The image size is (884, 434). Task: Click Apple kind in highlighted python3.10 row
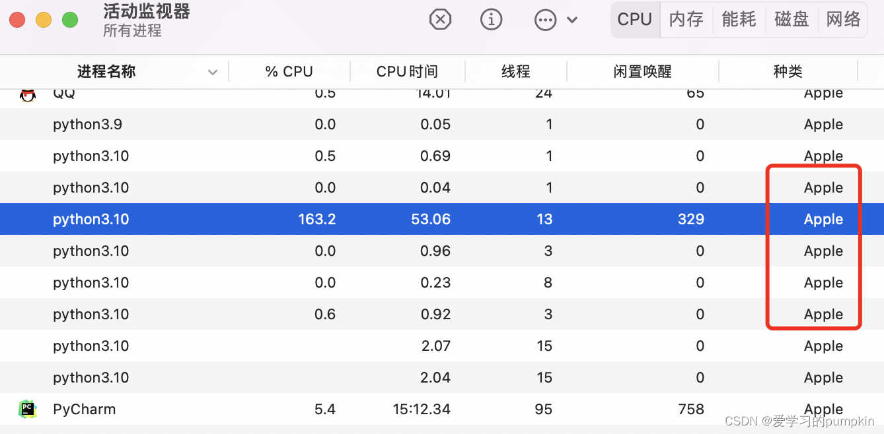(824, 220)
